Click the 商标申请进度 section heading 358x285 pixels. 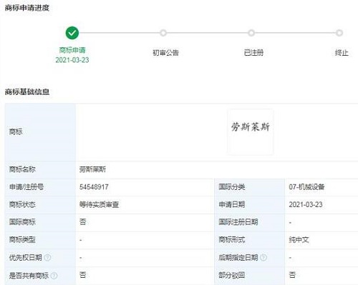pos(27,8)
